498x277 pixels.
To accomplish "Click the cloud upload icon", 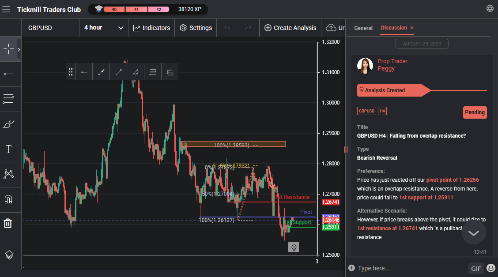I will pos(331,28).
